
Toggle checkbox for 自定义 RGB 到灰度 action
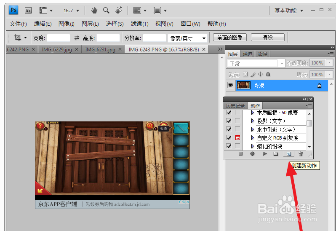click(229, 137)
